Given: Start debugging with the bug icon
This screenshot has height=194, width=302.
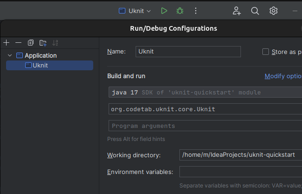Looking at the screenshot, I should click(x=180, y=11).
